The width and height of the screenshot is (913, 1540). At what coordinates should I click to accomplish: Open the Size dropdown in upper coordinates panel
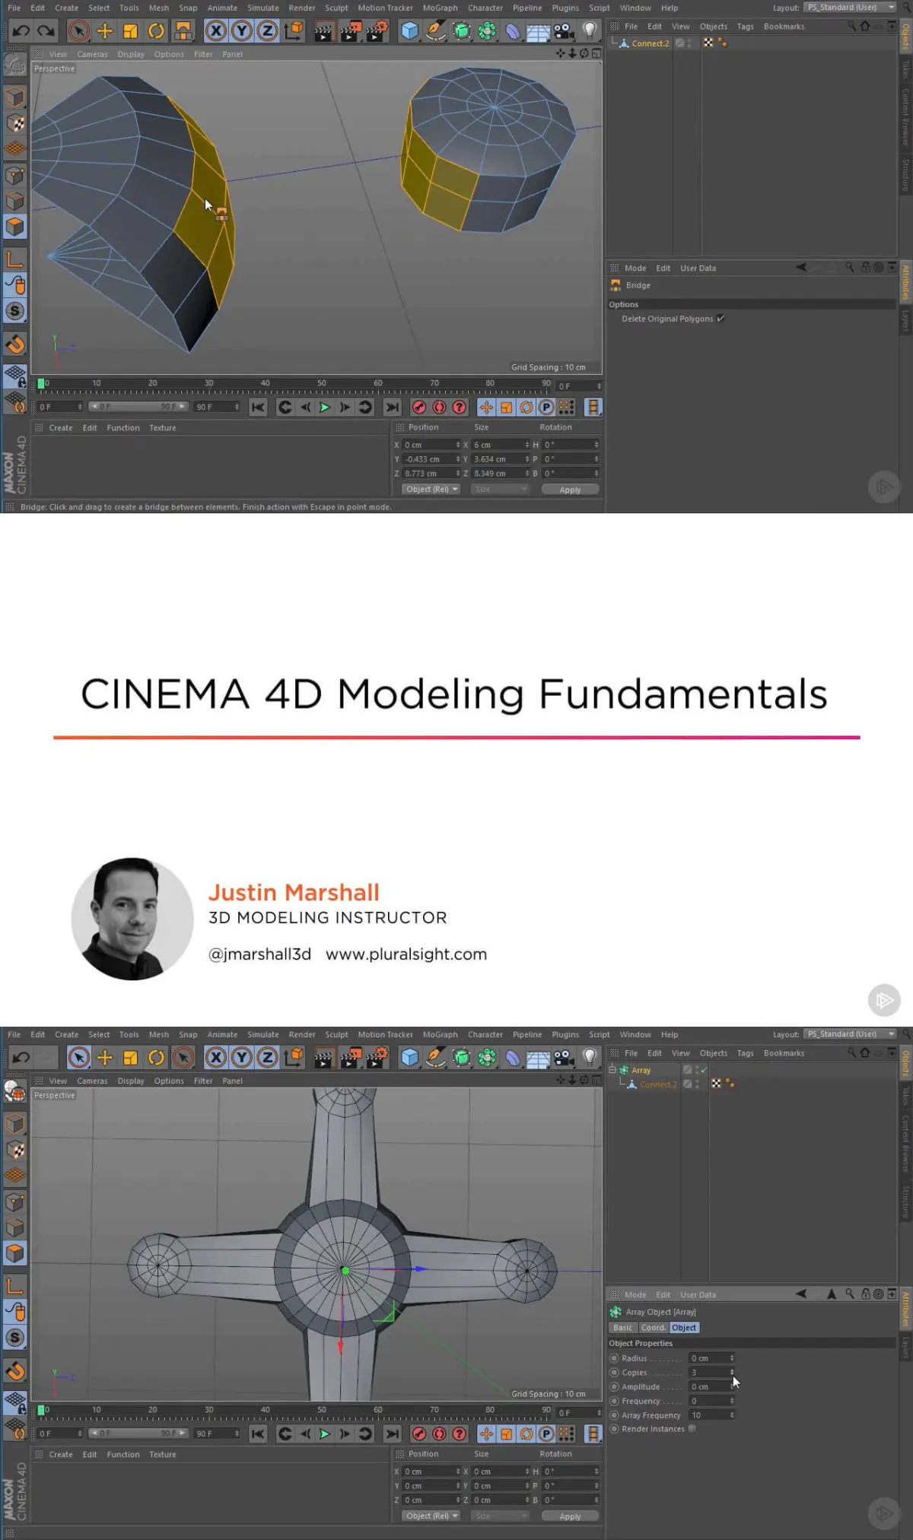click(x=499, y=489)
